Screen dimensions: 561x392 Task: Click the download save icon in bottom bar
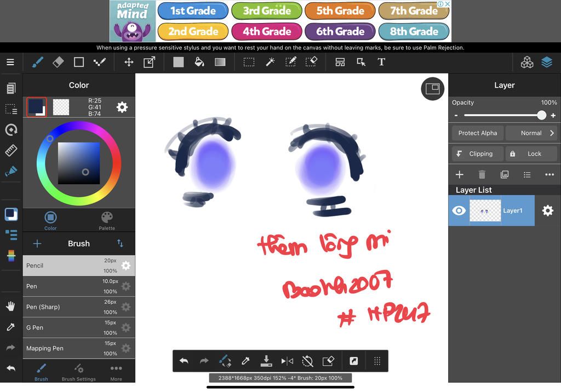pyautogui.click(x=266, y=361)
